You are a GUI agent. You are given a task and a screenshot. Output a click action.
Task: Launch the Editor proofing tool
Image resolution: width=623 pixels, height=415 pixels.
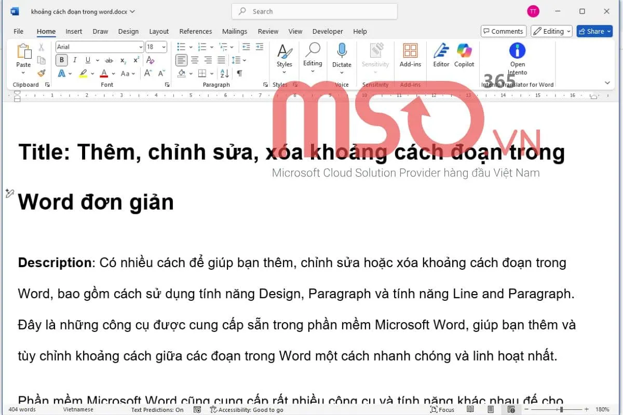(x=441, y=56)
